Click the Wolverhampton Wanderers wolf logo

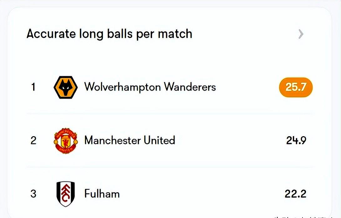65,87
